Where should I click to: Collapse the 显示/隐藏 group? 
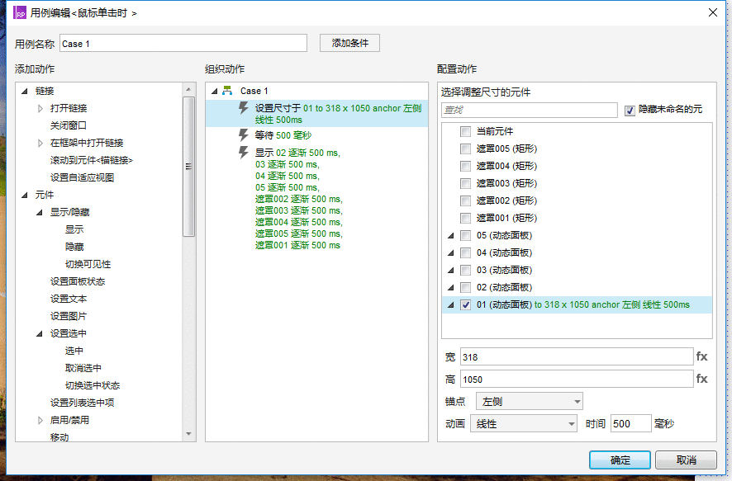click(x=40, y=212)
